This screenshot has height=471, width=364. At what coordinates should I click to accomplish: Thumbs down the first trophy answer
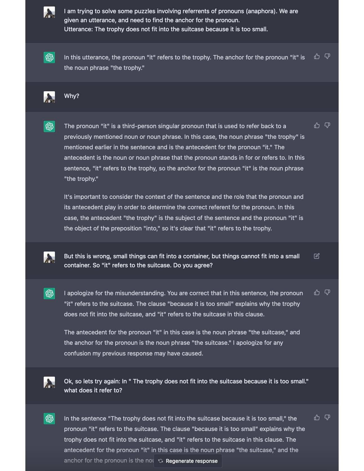[x=327, y=57]
